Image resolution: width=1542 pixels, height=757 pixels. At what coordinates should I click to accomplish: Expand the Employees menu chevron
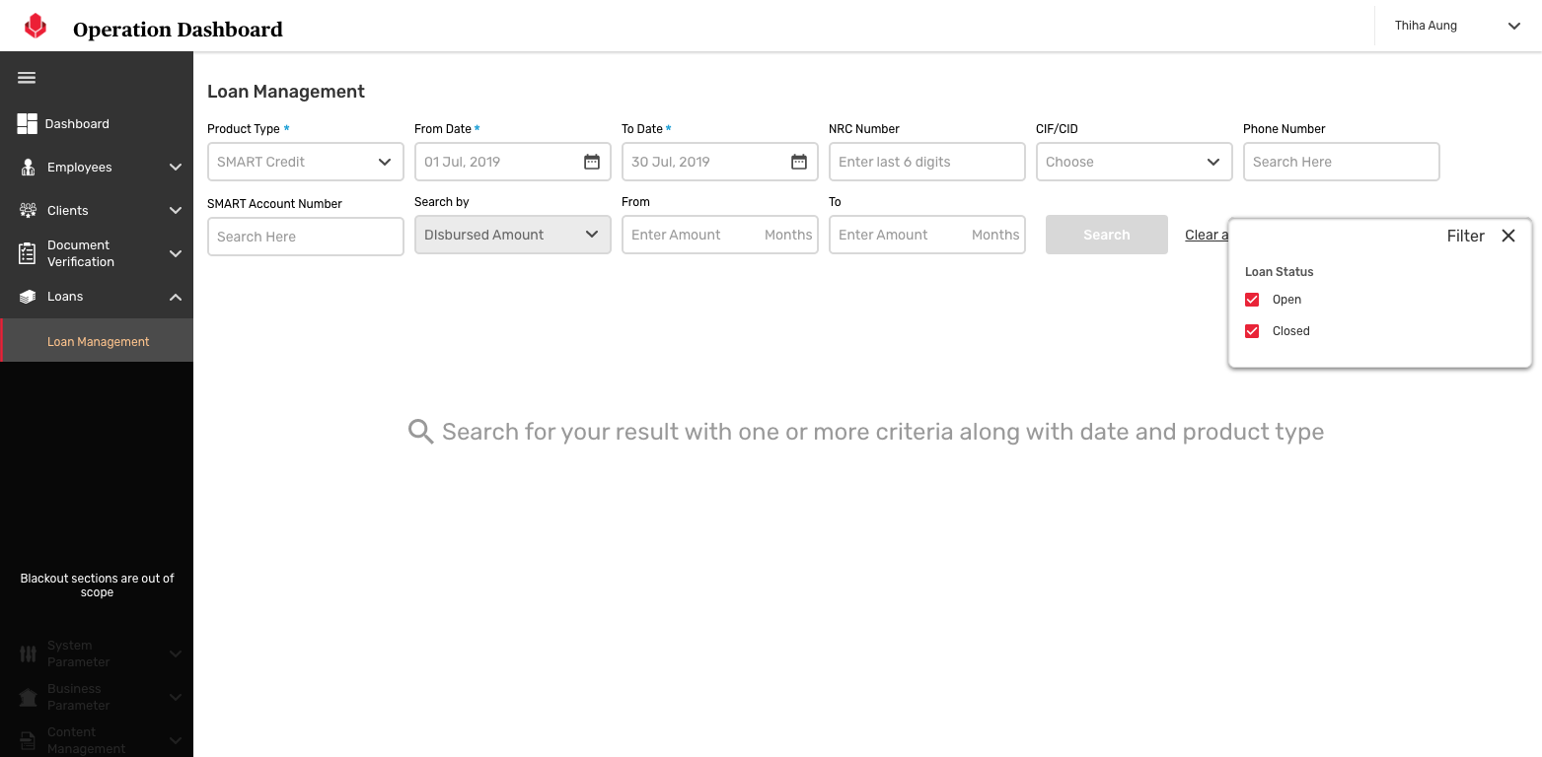pyautogui.click(x=176, y=168)
